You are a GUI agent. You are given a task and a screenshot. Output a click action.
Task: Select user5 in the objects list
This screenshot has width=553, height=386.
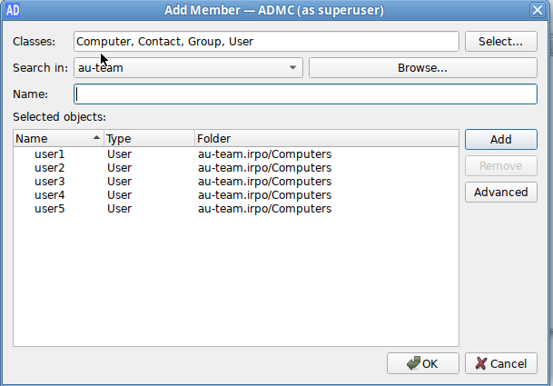point(50,209)
